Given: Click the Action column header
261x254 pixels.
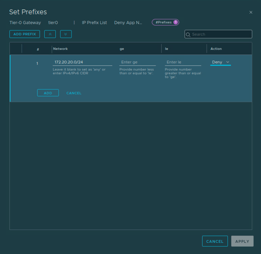Looking at the screenshot, I should coord(216,49).
